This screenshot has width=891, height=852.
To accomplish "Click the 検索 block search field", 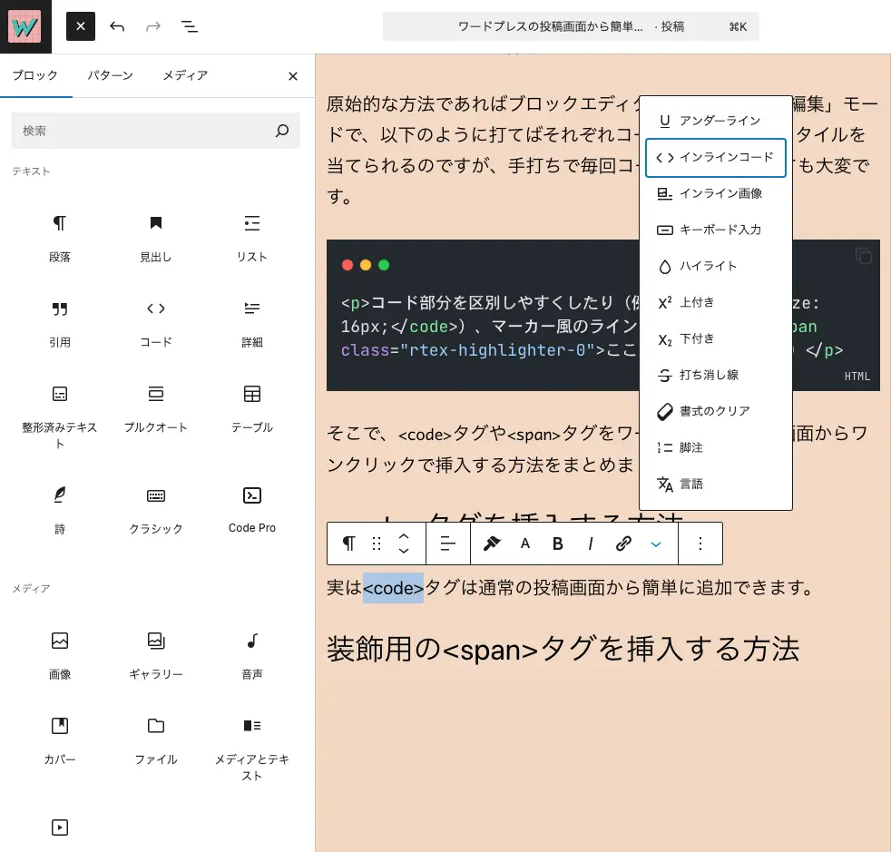I will pyautogui.click(x=155, y=131).
